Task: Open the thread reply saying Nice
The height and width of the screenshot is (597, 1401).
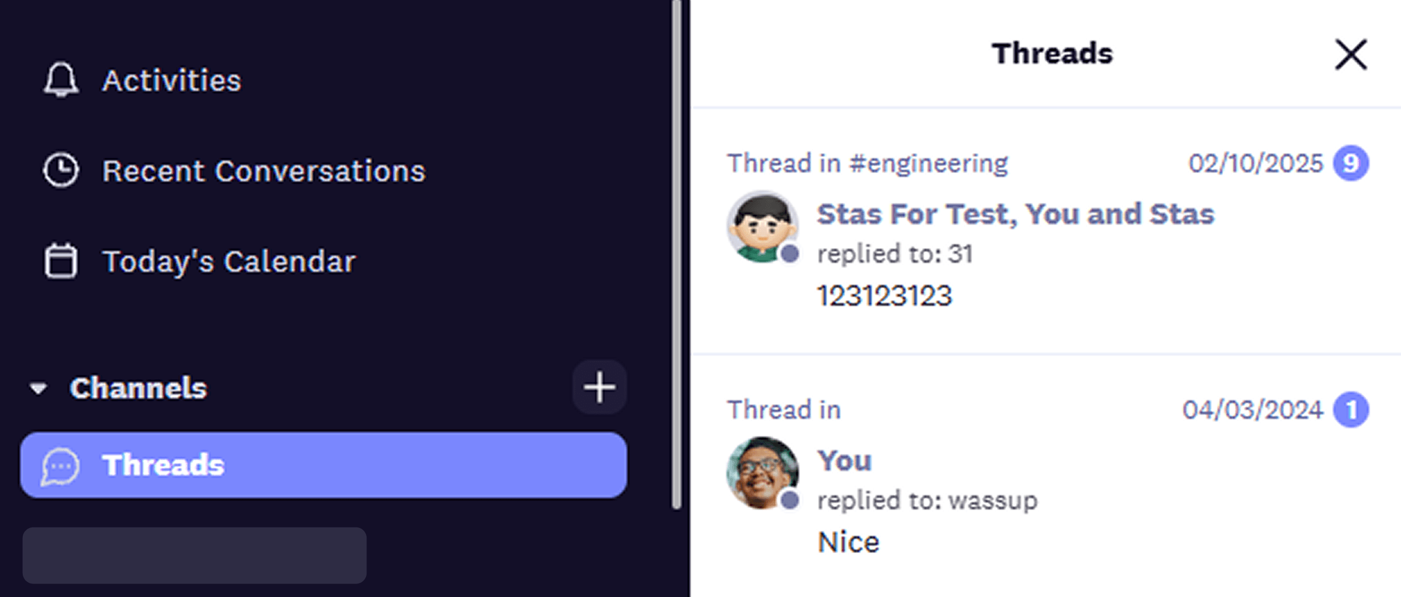Action: [x=848, y=542]
